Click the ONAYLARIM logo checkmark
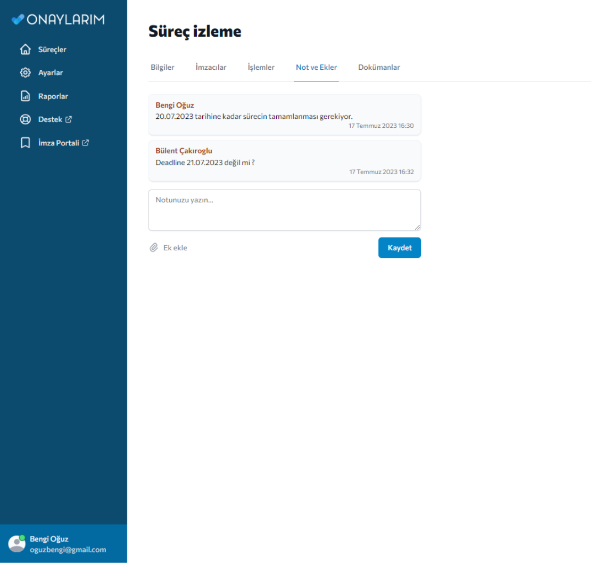 [18, 20]
